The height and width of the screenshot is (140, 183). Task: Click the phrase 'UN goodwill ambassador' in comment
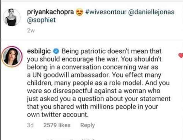tap(63, 75)
